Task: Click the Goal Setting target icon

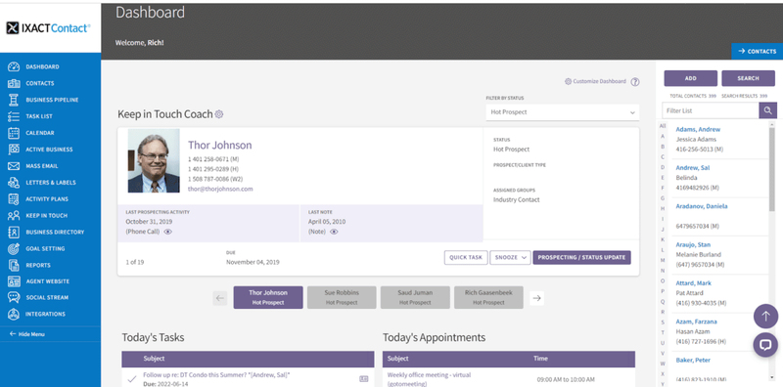Action: click(x=14, y=248)
